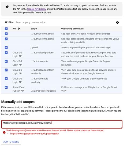
Task: Click the Filter property name input
Action: tap(65, 23)
